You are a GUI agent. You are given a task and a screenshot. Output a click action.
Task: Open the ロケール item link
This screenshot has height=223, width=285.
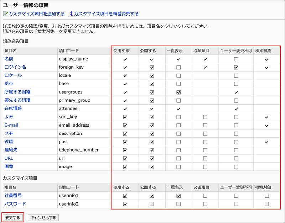13,75
